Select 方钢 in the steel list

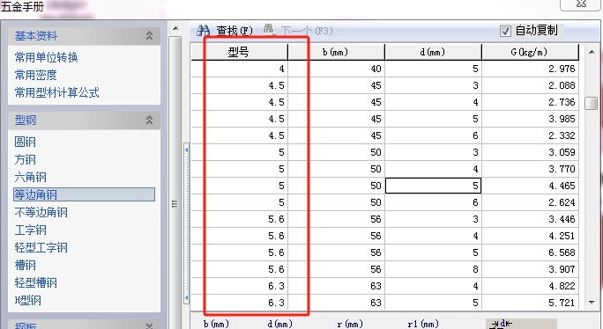[x=25, y=160]
